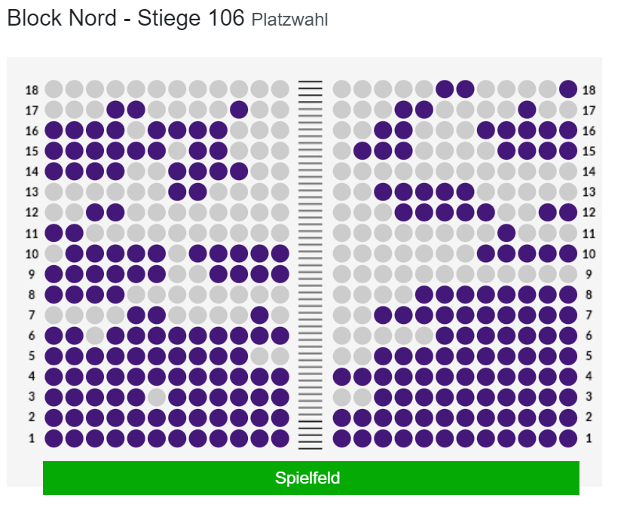Click the leftmost gray seat in row 10
This screenshot has height=516, width=627.
54,253
